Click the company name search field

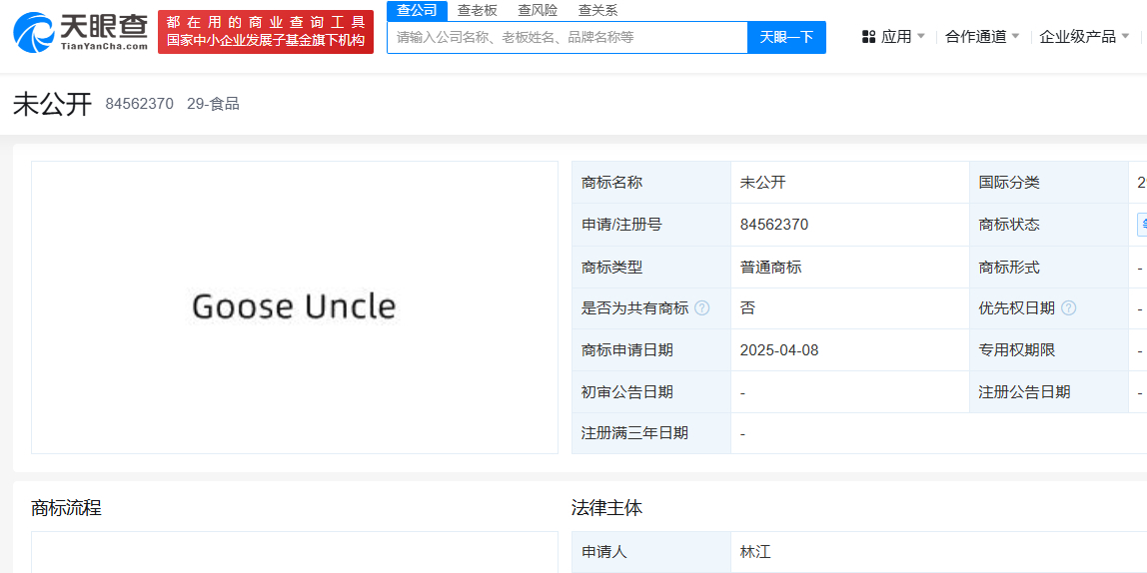tap(567, 37)
